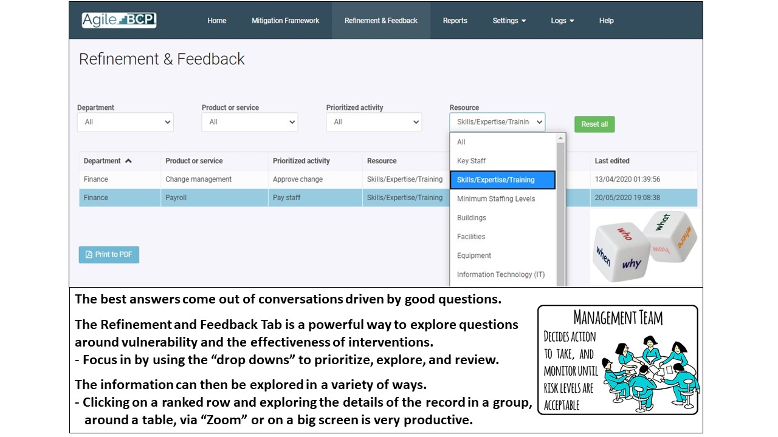Select Information Technology (IT) option
Screen dimensions: 778x437
tap(501, 274)
